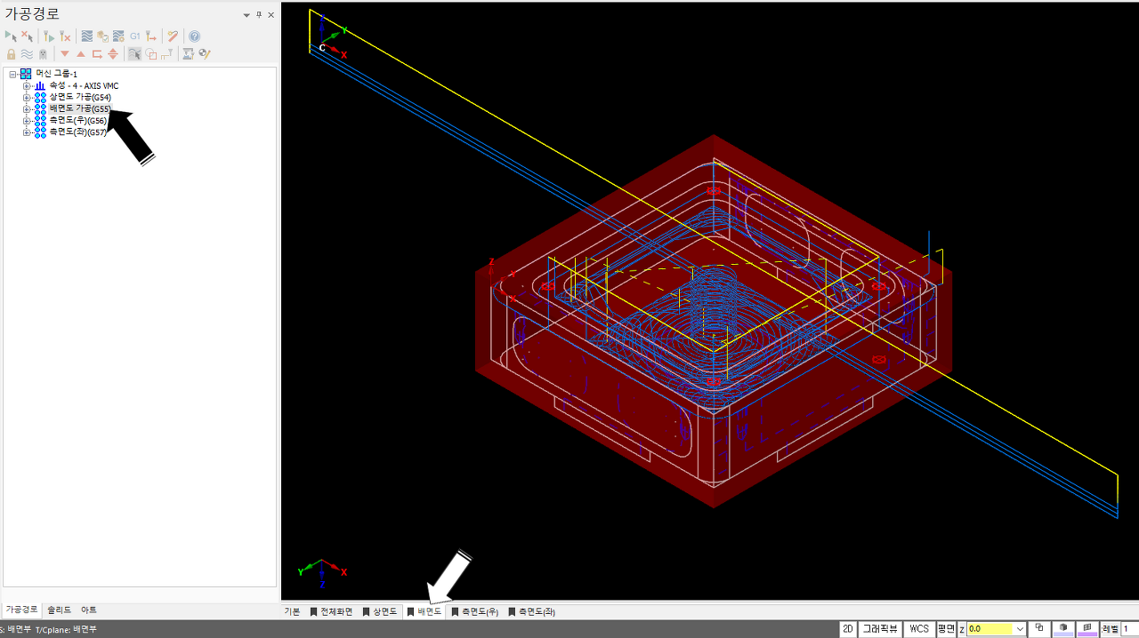Open the high feed machining icon

click(151, 36)
